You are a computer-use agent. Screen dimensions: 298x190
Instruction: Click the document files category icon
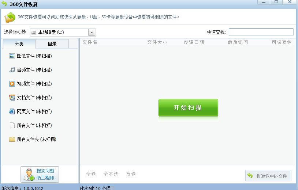(x=12, y=98)
